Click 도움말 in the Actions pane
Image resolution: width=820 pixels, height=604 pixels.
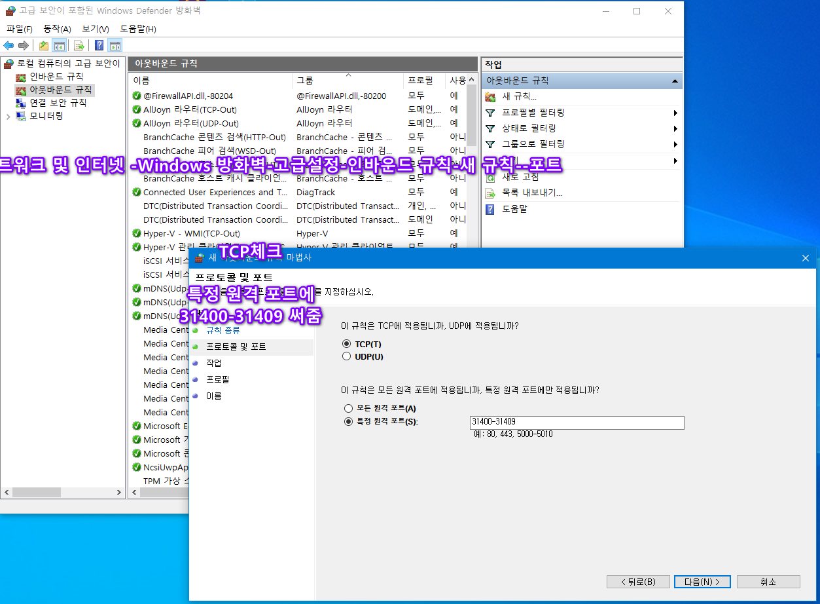click(x=514, y=209)
